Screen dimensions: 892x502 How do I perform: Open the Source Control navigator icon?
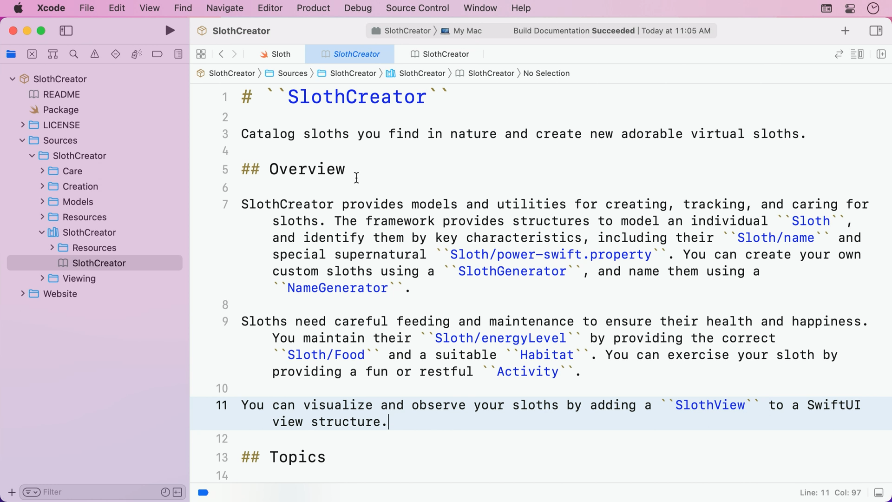pos(32,54)
